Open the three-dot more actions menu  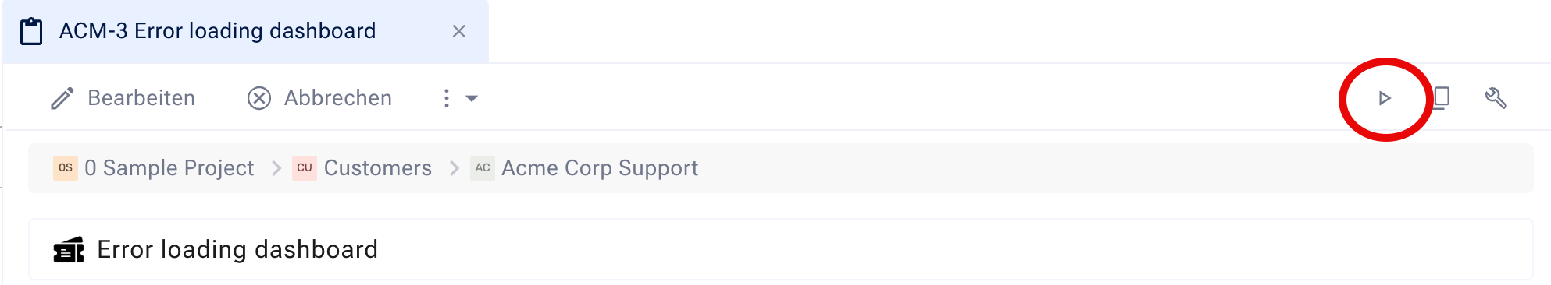(447, 98)
